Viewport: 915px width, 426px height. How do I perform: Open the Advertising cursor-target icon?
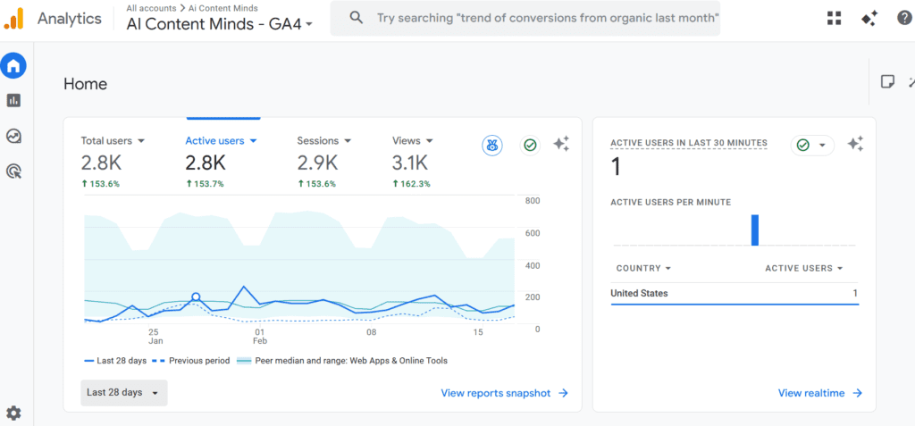(x=13, y=171)
